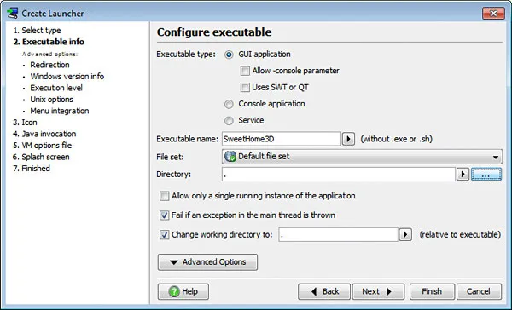Image resolution: width=512 pixels, height=310 pixels.
Task: Click the Finish button
Action: pos(432,291)
